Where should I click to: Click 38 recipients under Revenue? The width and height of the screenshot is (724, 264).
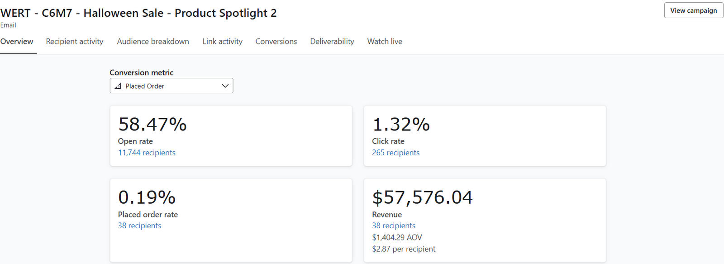393,226
